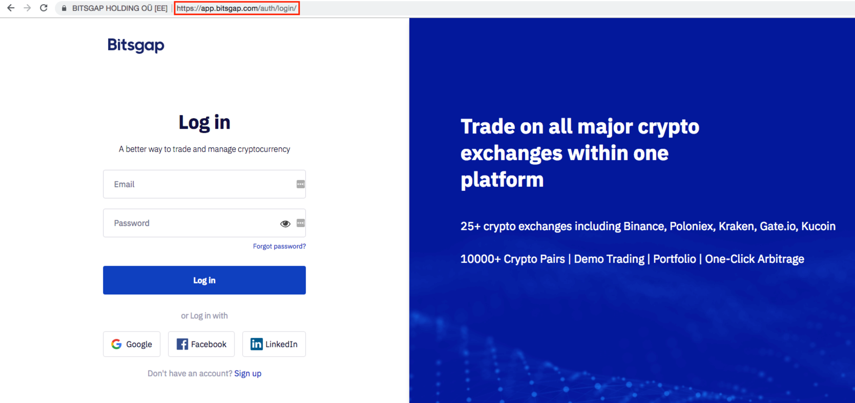Toggle password visibility eye icon
The image size is (855, 403).
[285, 223]
